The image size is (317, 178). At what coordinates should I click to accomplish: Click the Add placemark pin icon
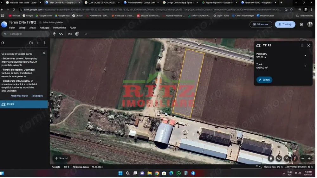pyautogui.click(x=54, y=34)
